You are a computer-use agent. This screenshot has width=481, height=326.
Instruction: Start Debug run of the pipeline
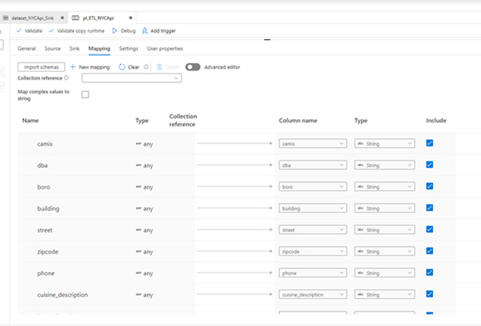pyautogui.click(x=124, y=30)
